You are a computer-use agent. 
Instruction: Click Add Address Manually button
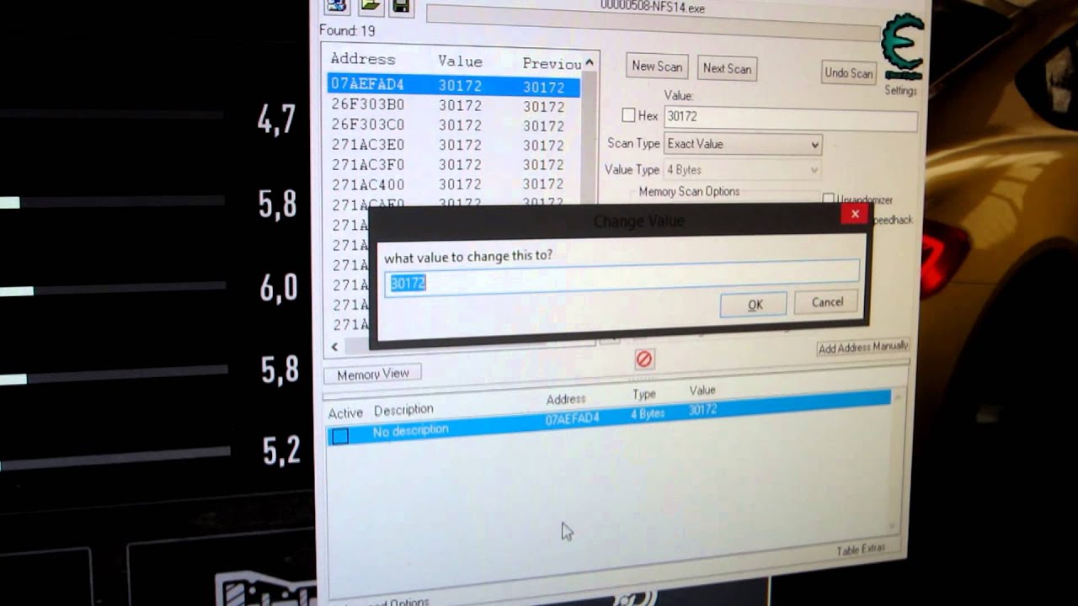(862, 346)
